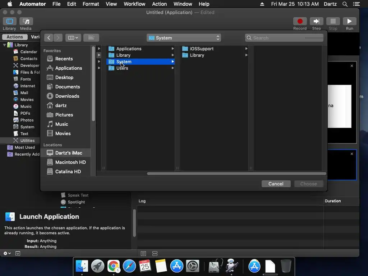
Task: Start recording with the Record button
Action: (300, 21)
